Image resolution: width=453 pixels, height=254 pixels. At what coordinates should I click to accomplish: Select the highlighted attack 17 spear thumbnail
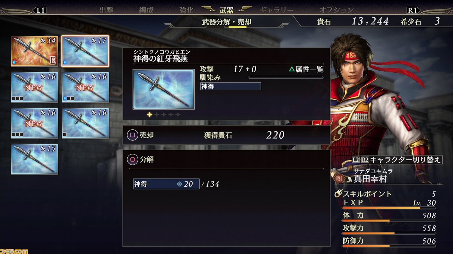click(85, 51)
